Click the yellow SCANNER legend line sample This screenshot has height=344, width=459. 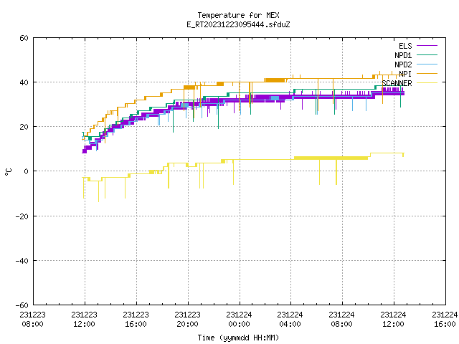(427, 83)
